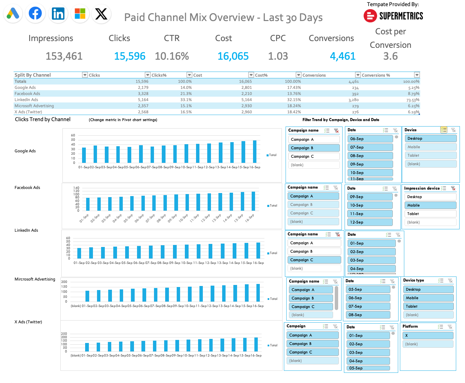Toggle multi-select on Device type slicer

(x=441, y=281)
